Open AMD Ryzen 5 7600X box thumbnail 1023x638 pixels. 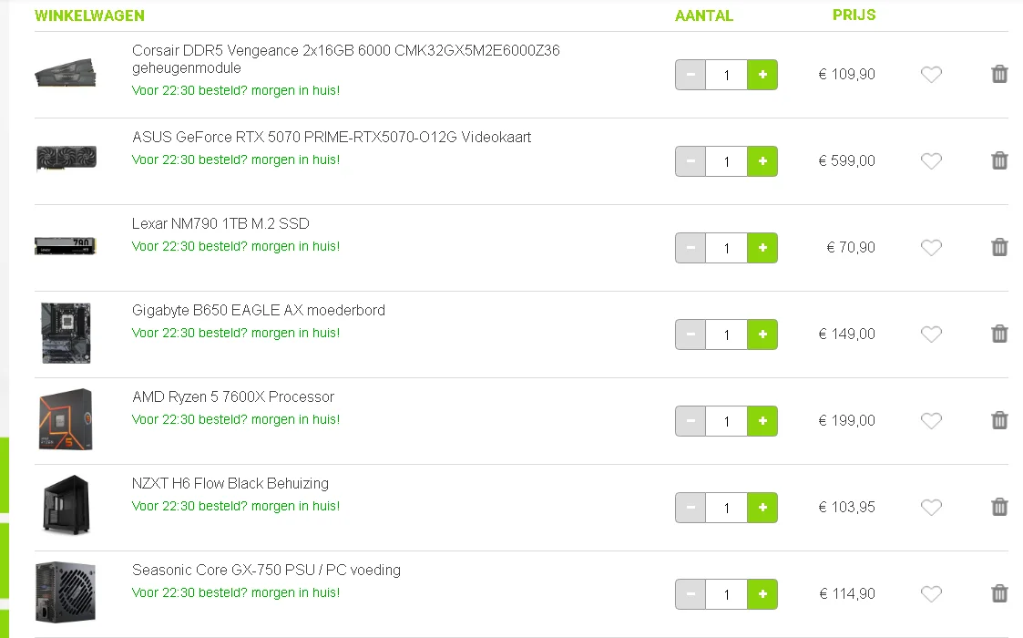[66, 420]
